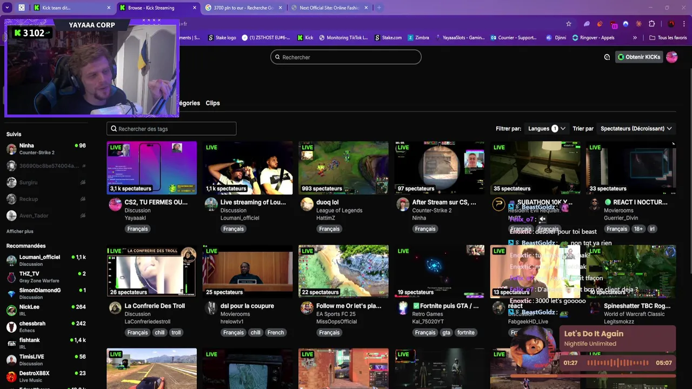Bookmark this page with the star icon
This screenshot has height=389, width=692.
click(569, 24)
